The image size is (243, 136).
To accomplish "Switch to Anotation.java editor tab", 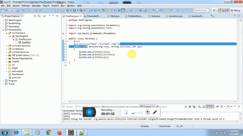I will pos(174,16).
